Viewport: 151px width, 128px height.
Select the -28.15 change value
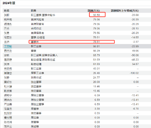point(135,28)
